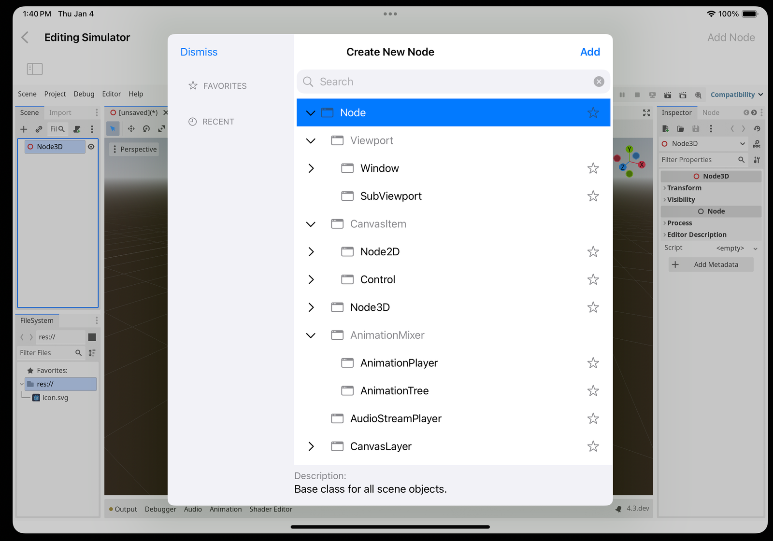The height and width of the screenshot is (541, 773).
Task: Open Inspector property tools settings
Action: pos(757,160)
